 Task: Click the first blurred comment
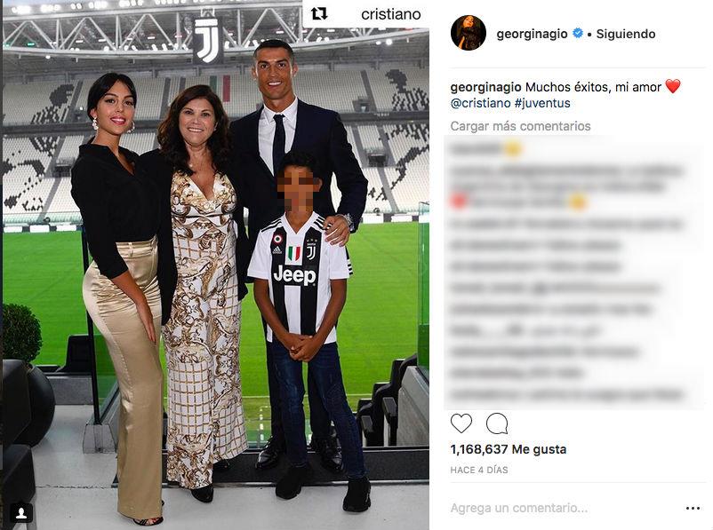pos(485,149)
